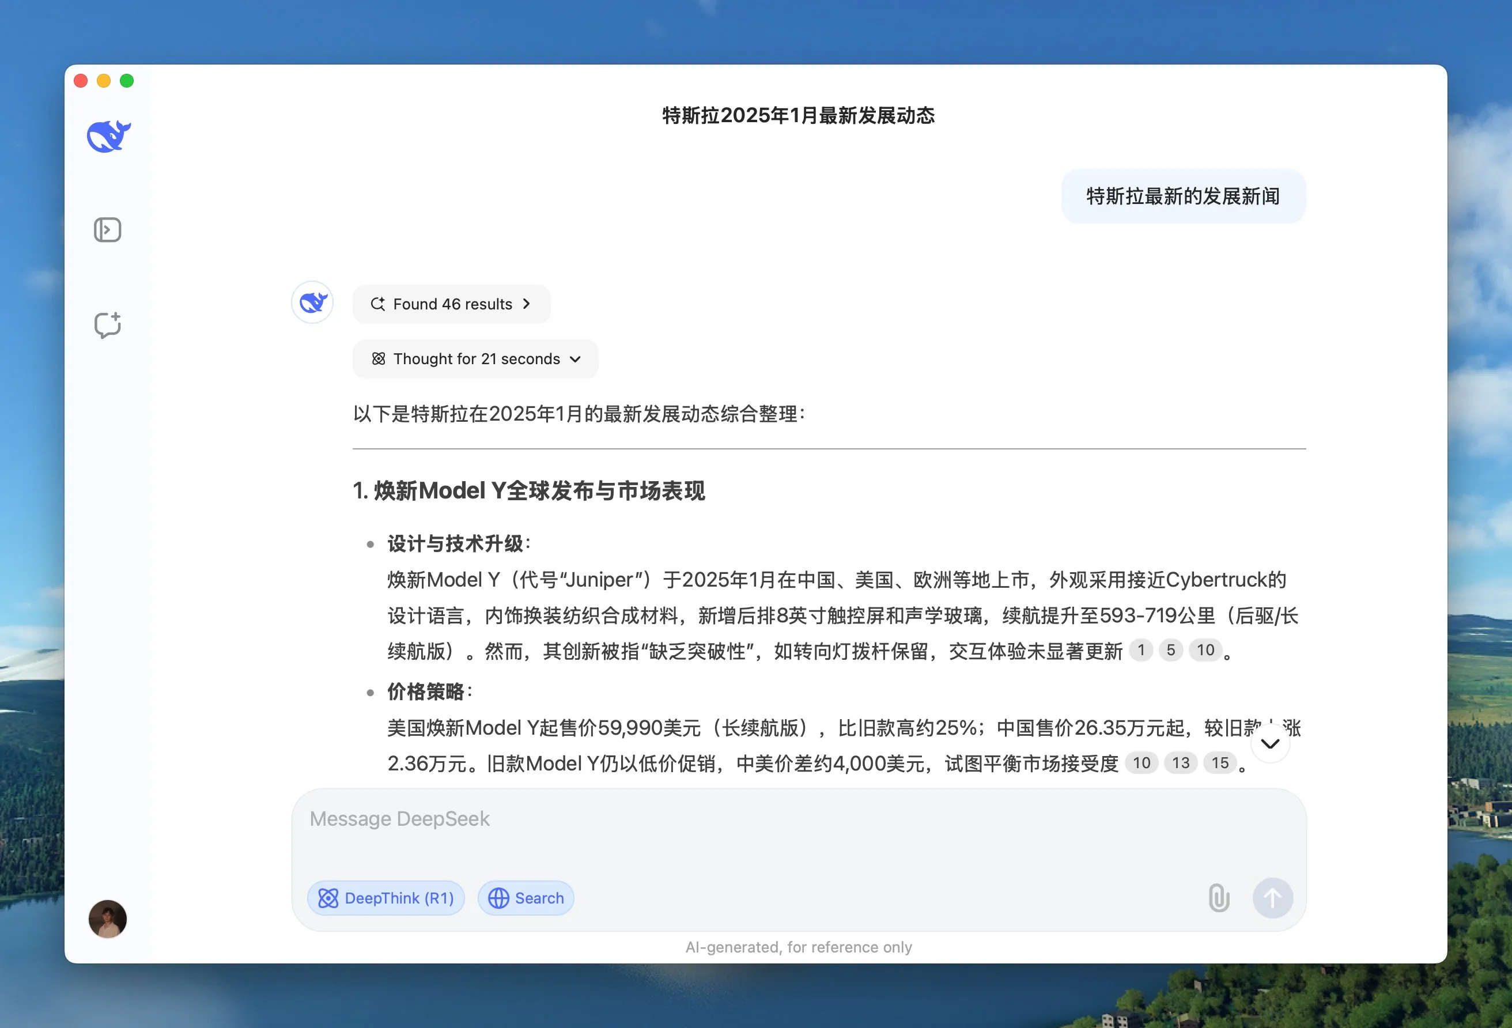Open the sidebar panel toggle icon
The height and width of the screenshot is (1028, 1512).
(107, 230)
